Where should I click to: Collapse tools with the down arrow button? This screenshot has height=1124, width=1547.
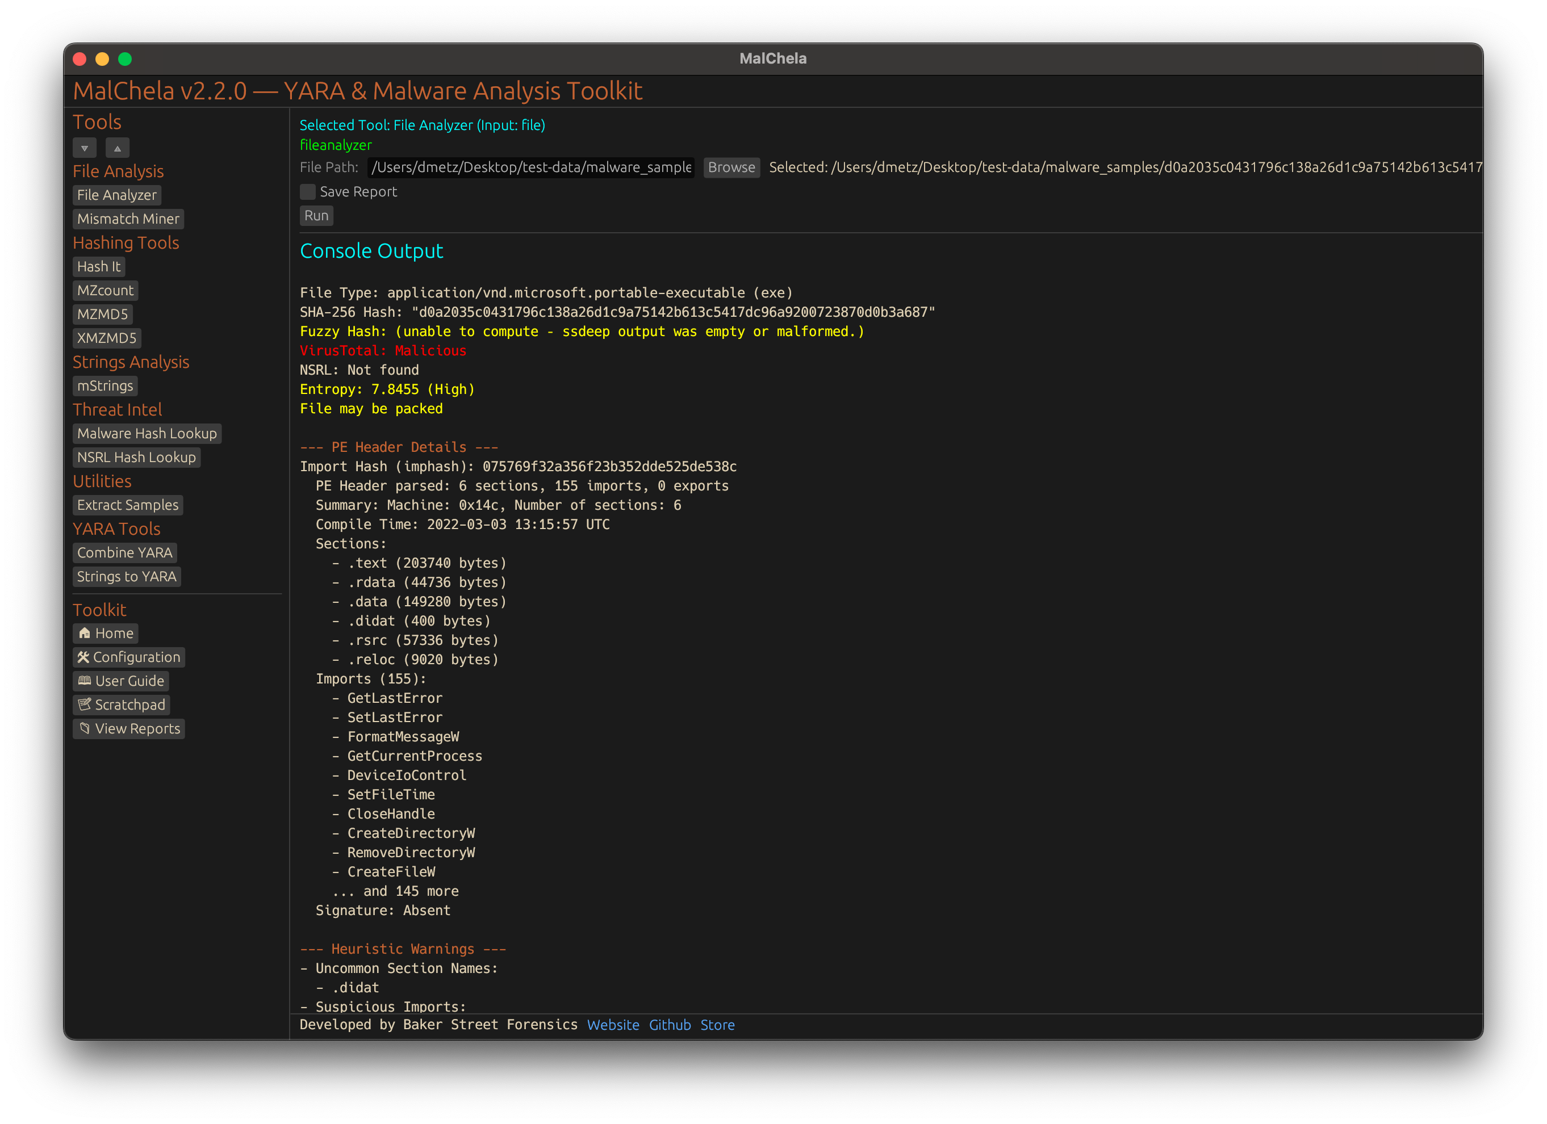[x=85, y=148]
